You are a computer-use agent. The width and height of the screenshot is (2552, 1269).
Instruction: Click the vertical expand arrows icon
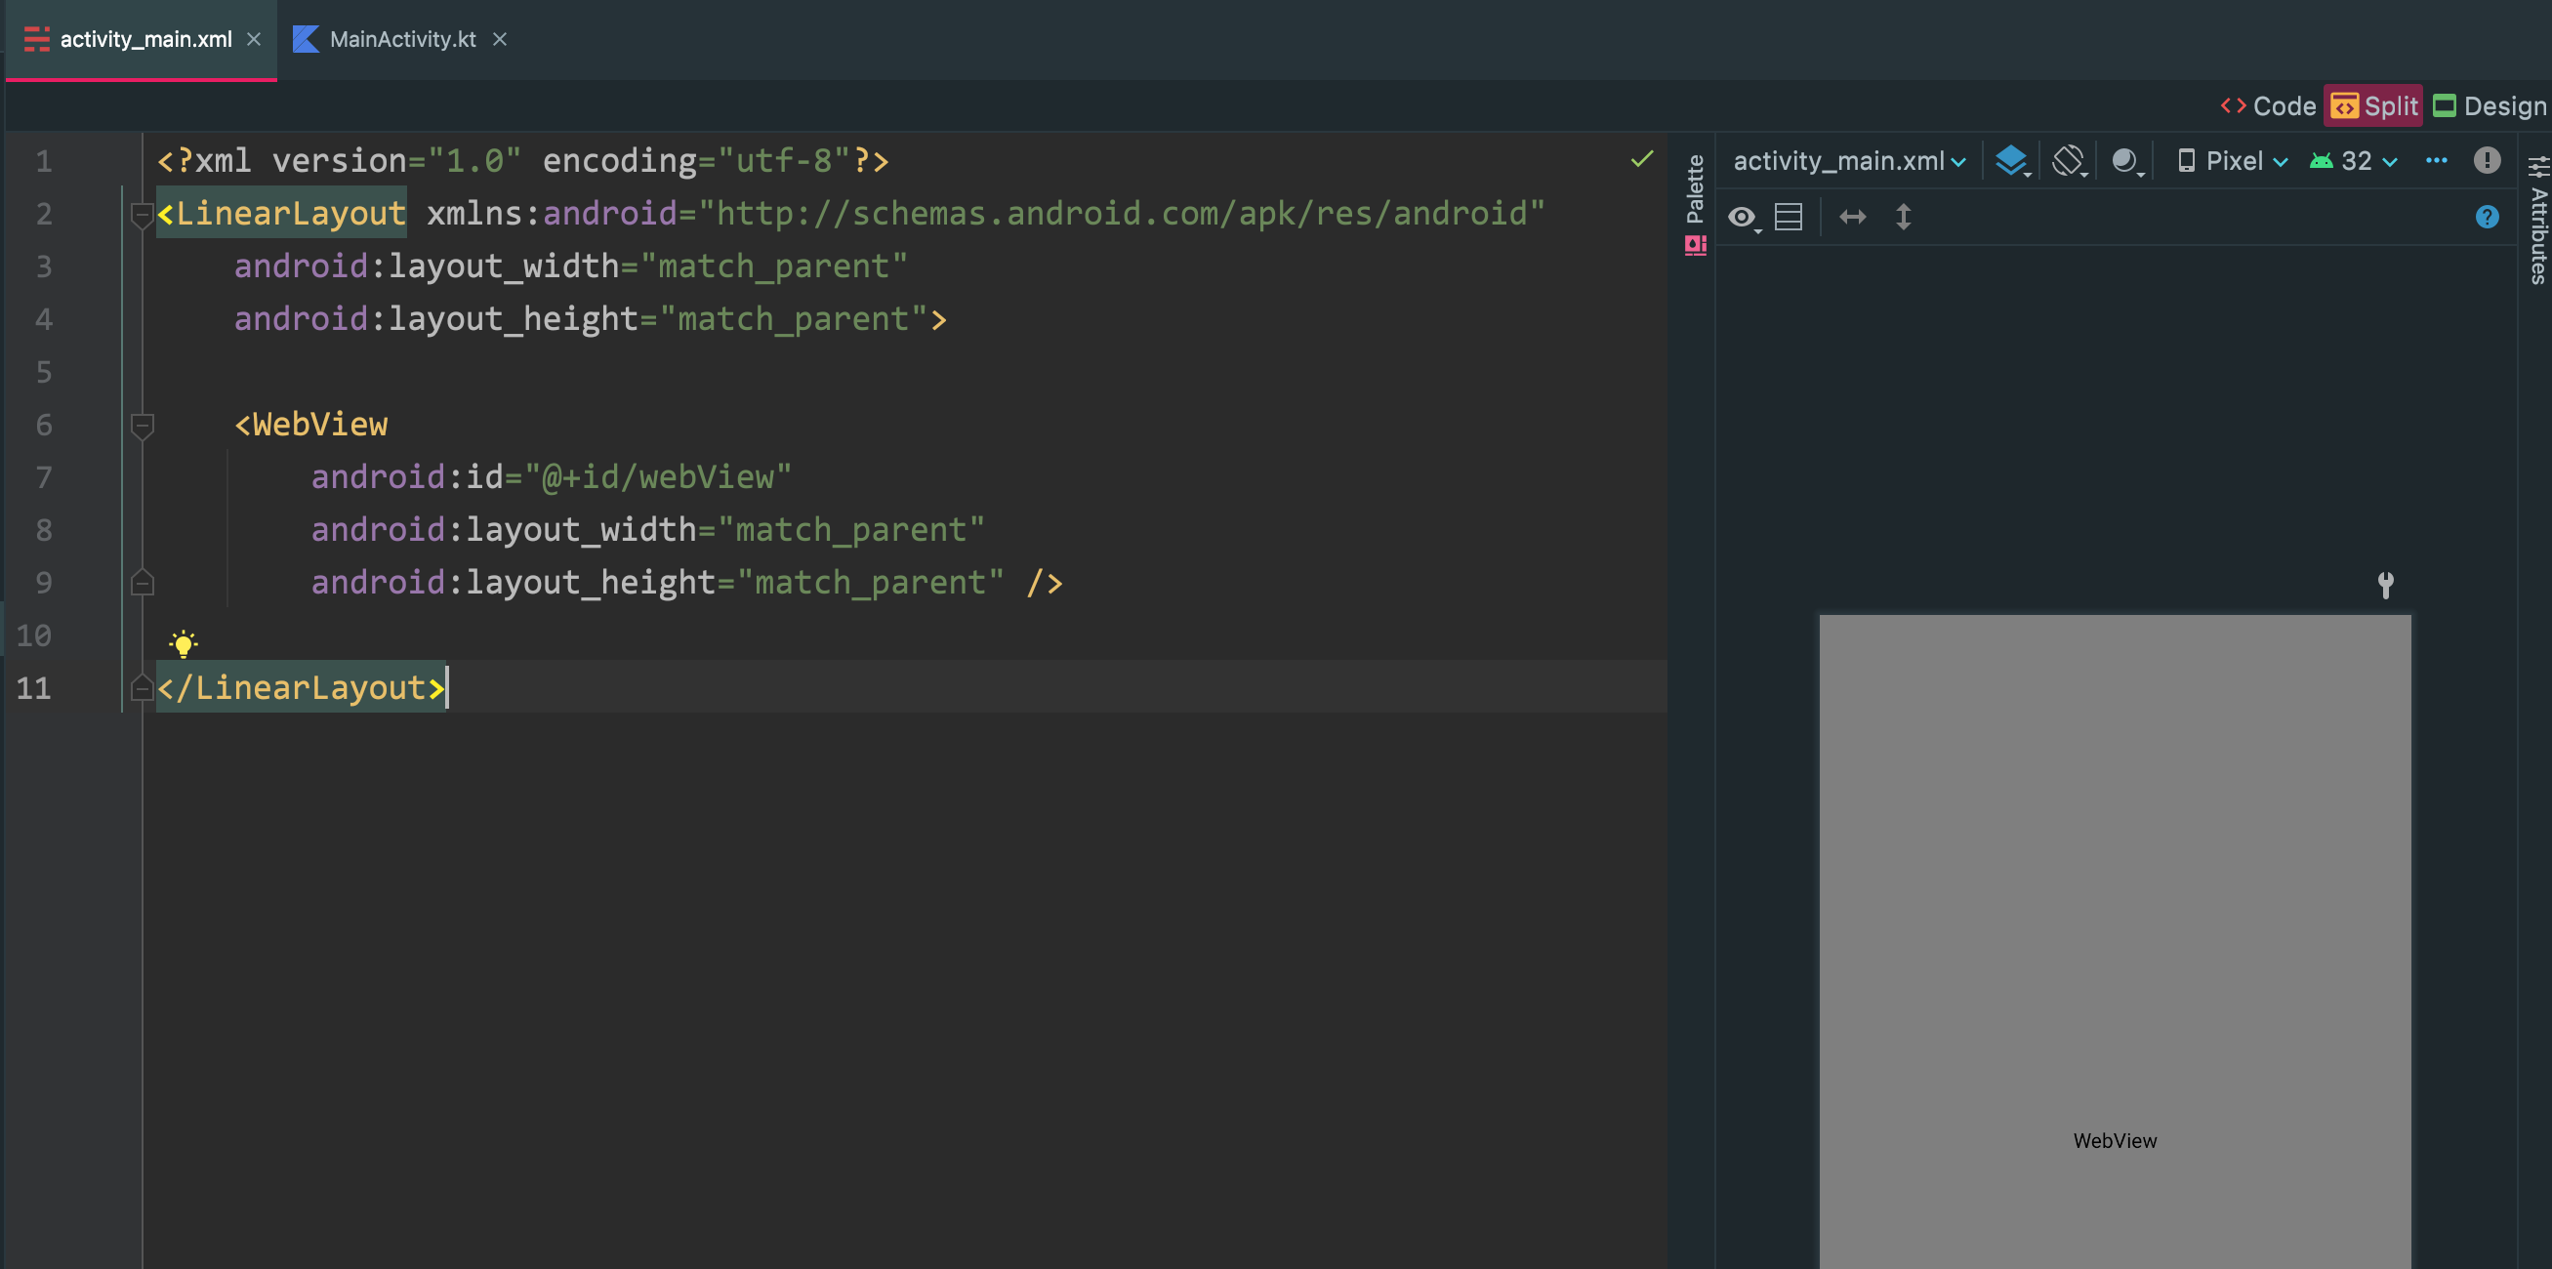click(1903, 217)
